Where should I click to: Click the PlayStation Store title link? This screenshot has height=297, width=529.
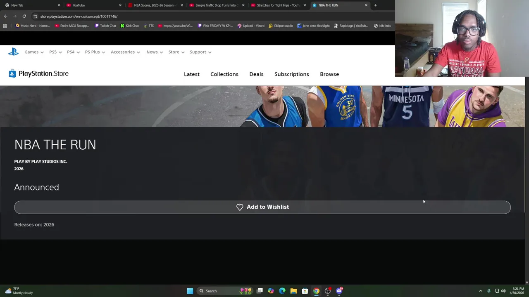coord(43,73)
